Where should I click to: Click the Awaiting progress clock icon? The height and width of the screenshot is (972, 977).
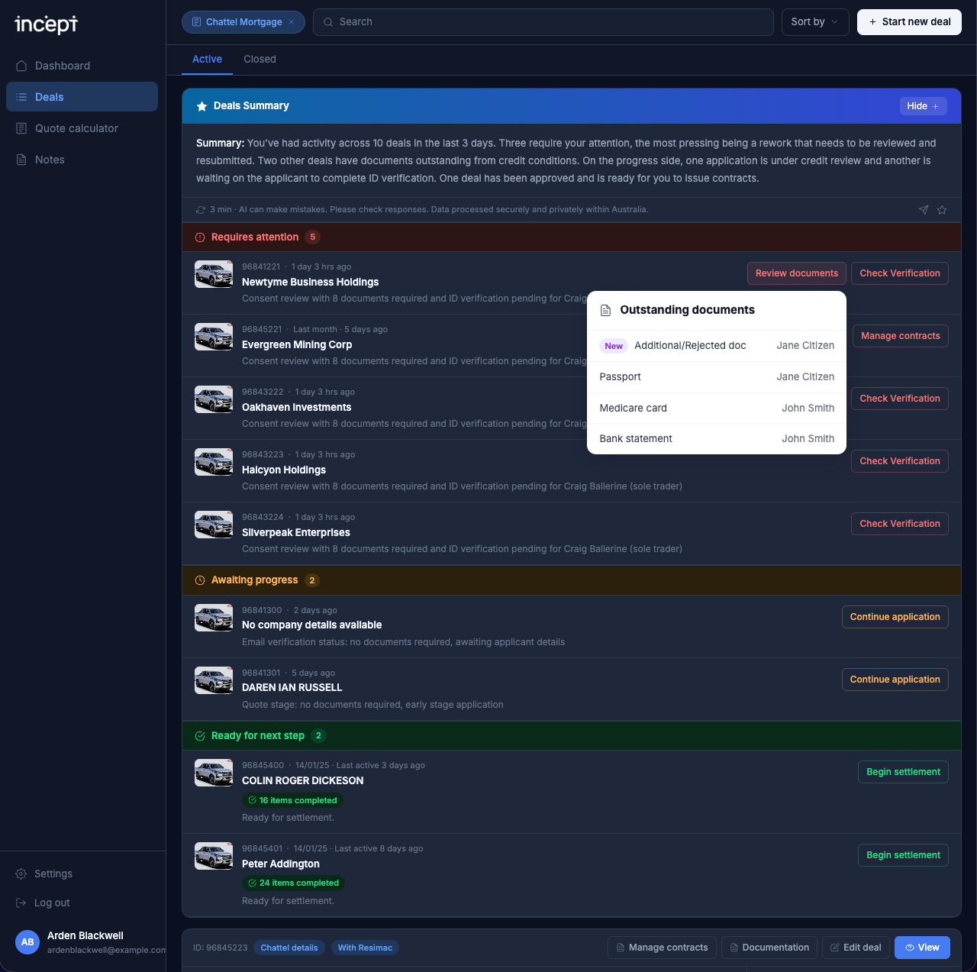(200, 580)
